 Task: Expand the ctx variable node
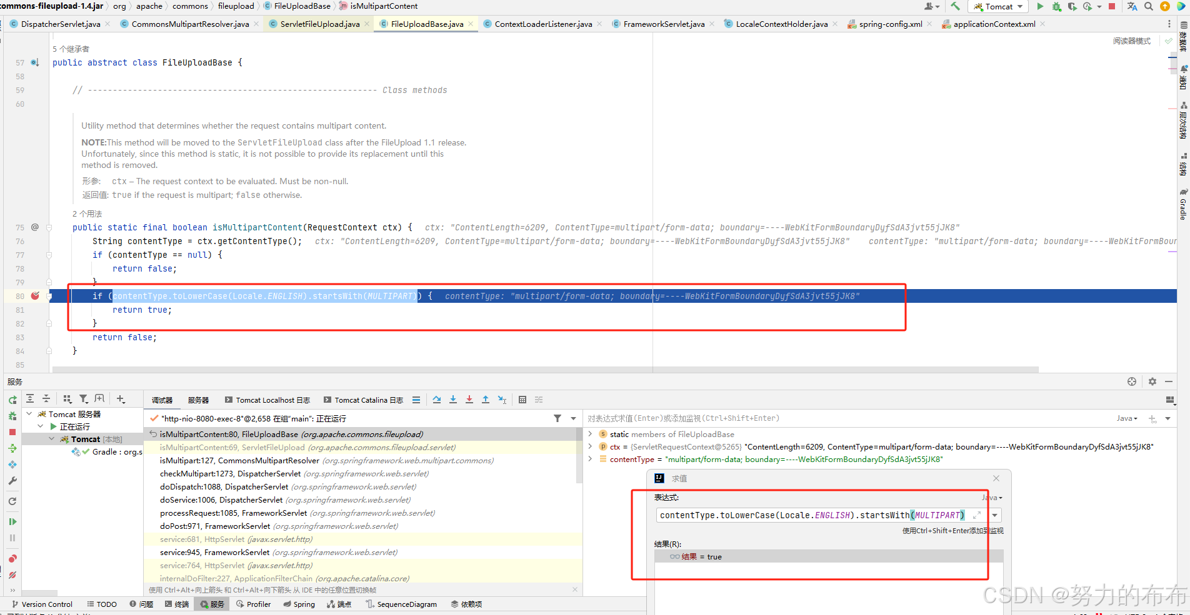590,446
